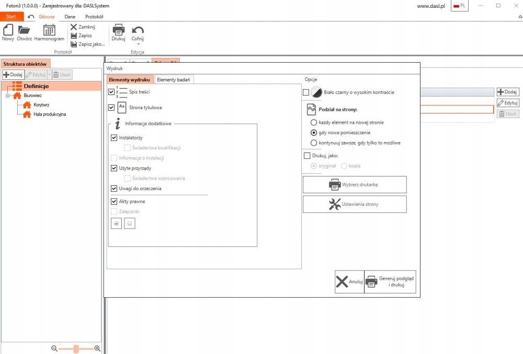Image resolution: width=523 pixels, height=354 pixels.
Task: Switch to the Dane ribbon tab
Action: click(x=70, y=16)
